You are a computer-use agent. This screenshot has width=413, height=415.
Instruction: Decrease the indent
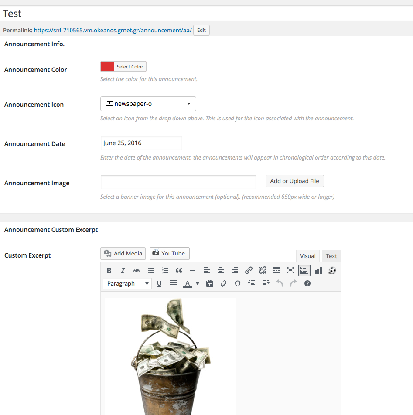252,283
